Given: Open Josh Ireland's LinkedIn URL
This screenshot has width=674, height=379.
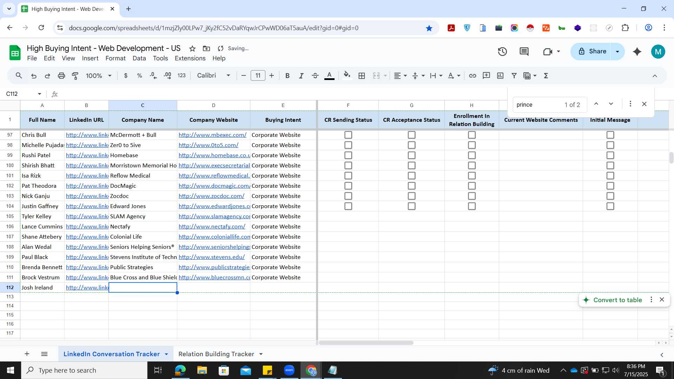Looking at the screenshot, I should [87, 288].
